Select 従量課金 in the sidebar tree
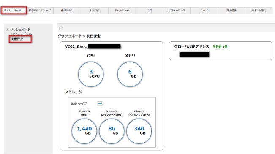 (17, 39)
